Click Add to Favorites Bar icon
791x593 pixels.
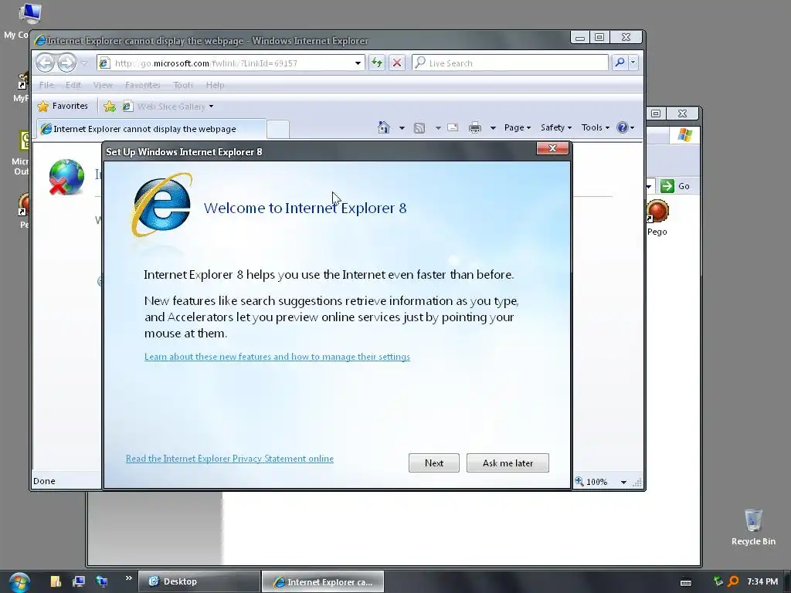point(110,107)
